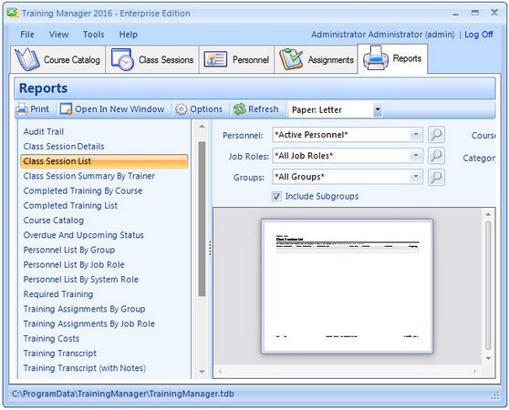The image size is (509, 410).
Task: Select Personnel List By Job Role
Action: coord(74,264)
